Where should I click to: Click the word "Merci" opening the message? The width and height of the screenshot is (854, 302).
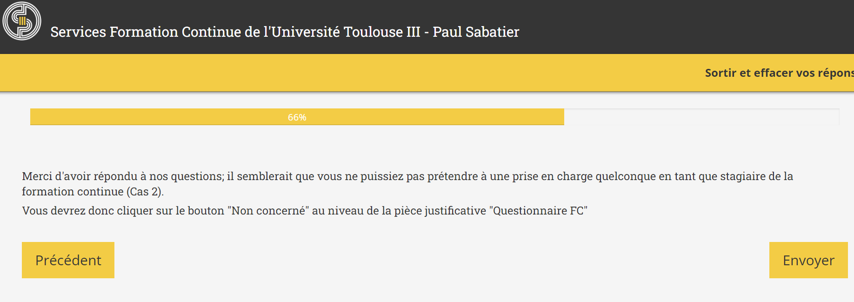tap(37, 176)
